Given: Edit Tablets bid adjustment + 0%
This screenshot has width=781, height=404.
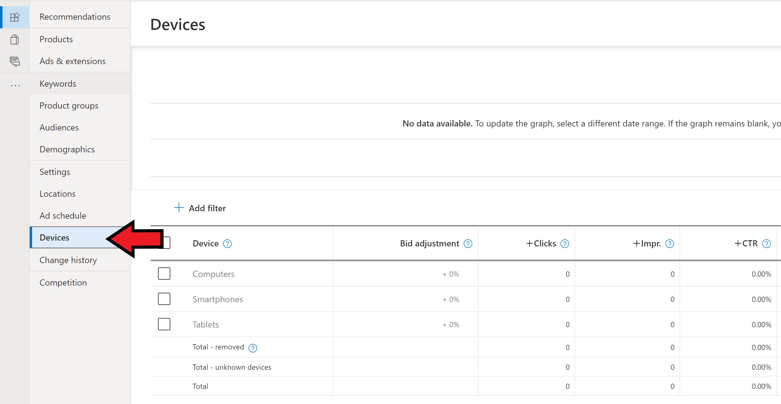Looking at the screenshot, I should click(x=451, y=325).
